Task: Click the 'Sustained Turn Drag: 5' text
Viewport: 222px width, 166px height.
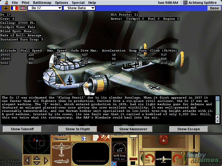Action: tap(22, 39)
